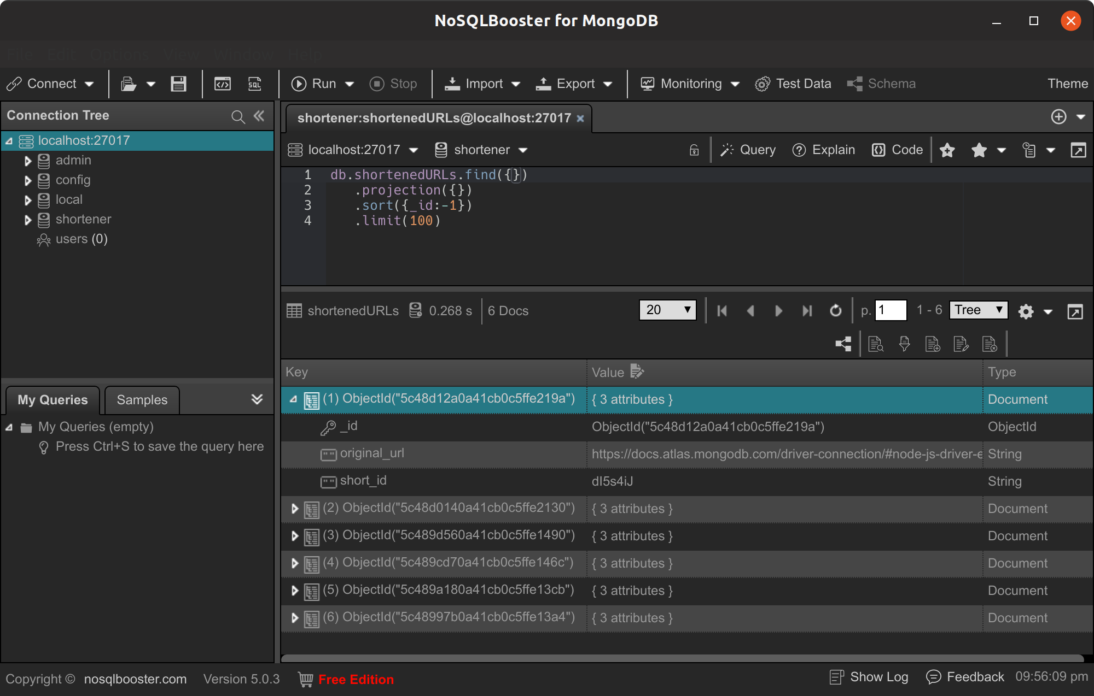
Task: Open the page size 20 dropdown
Action: tap(667, 310)
